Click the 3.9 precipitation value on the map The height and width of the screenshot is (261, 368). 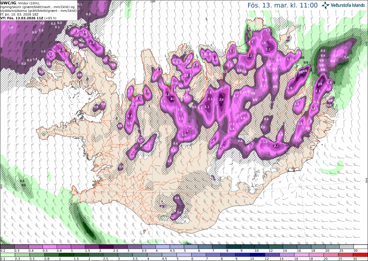point(301,72)
